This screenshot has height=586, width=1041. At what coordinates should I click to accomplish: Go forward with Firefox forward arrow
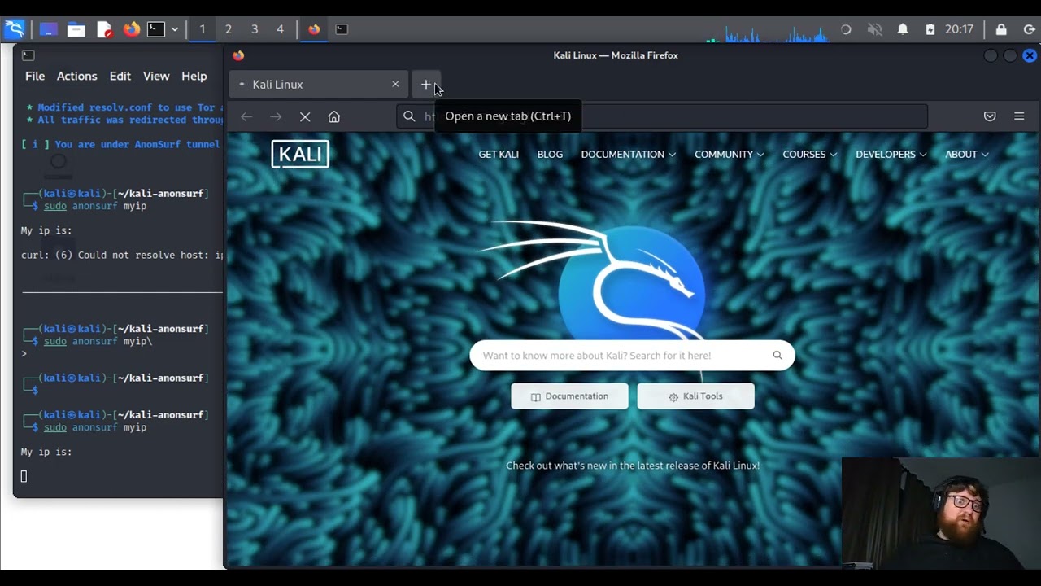(276, 116)
